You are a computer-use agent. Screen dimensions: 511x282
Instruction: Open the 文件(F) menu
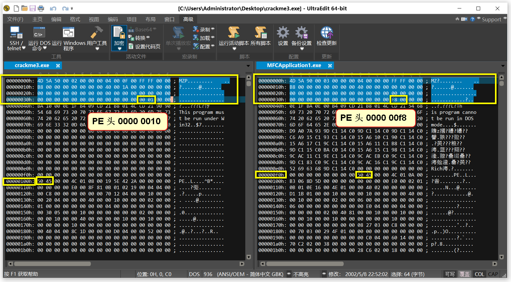pos(15,19)
